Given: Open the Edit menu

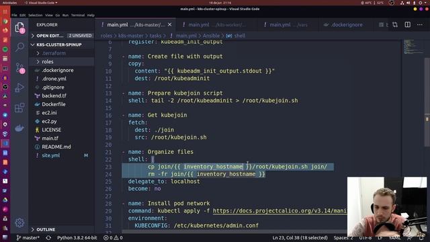Looking at the screenshot, I should (23, 15).
